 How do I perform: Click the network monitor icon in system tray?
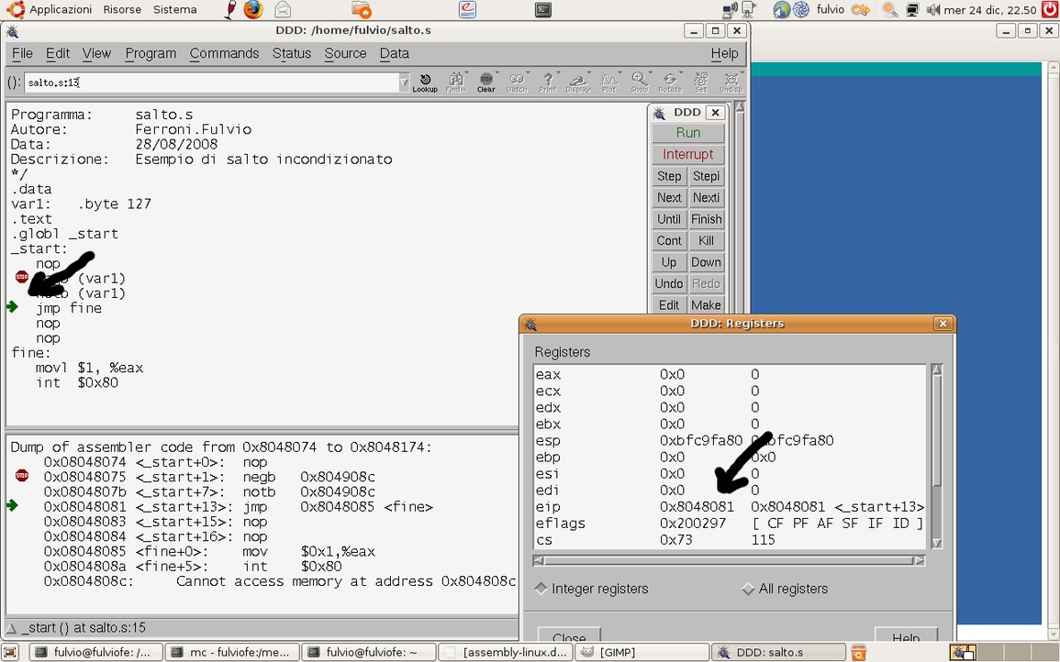coord(912,9)
